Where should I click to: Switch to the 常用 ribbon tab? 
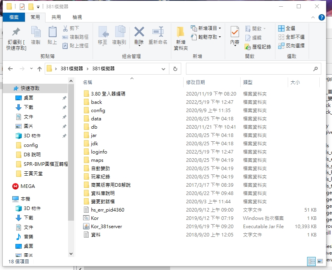35,17
